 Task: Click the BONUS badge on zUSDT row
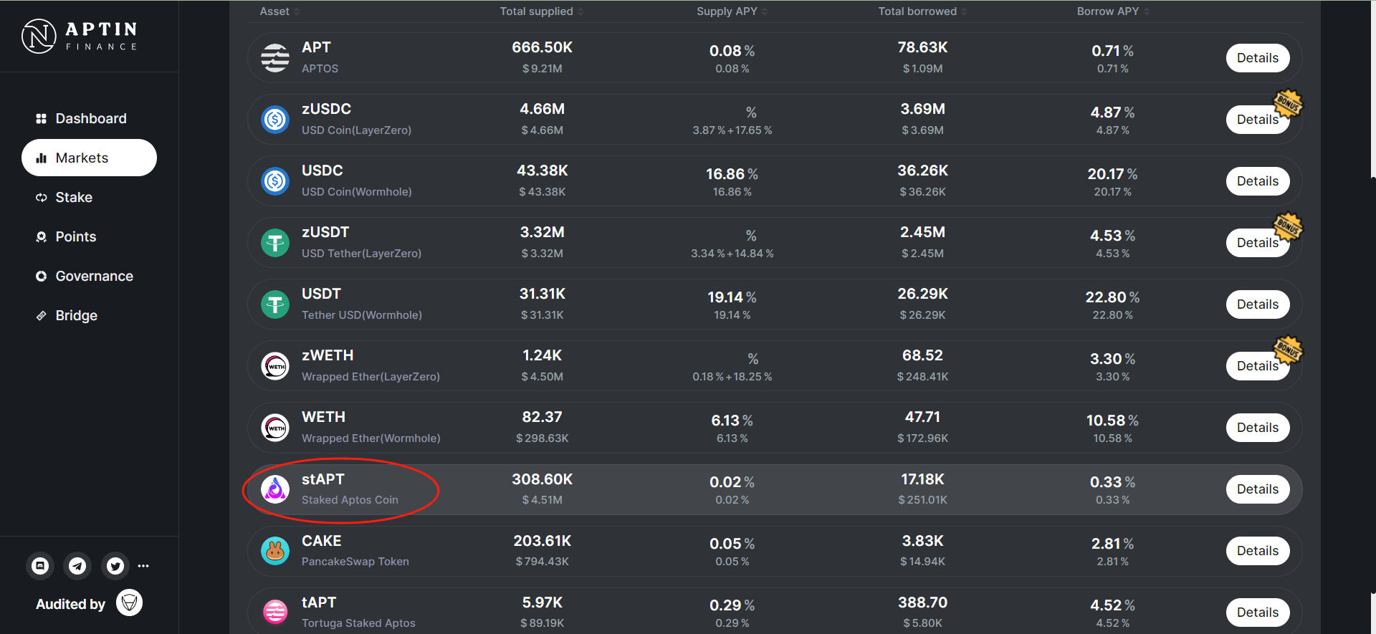(x=1288, y=227)
